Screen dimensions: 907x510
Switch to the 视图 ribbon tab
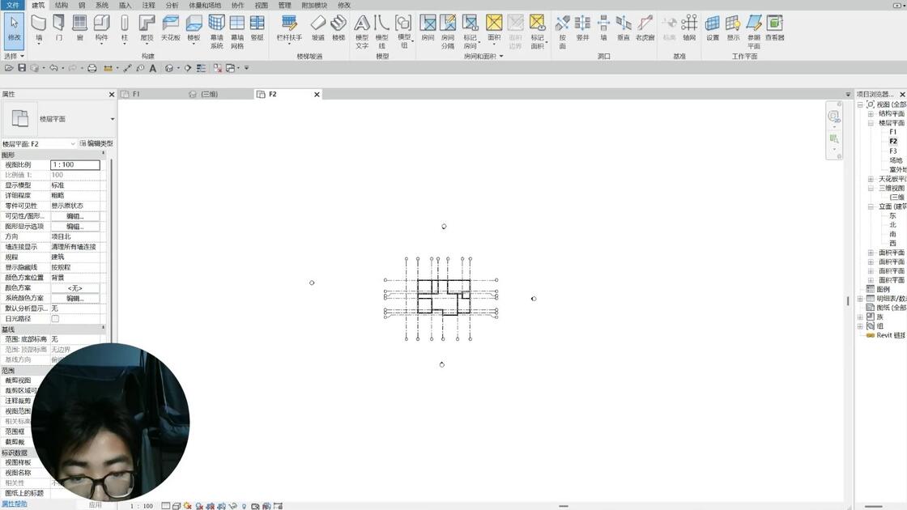(x=262, y=5)
